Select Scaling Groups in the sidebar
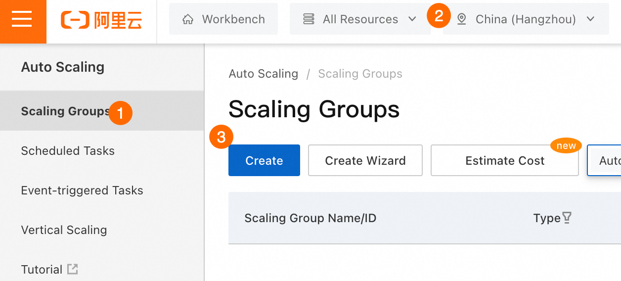 coord(65,111)
